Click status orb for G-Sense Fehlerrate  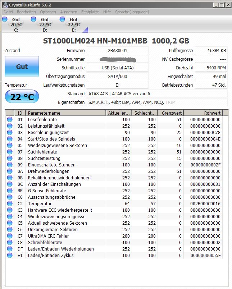(x=10, y=191)
